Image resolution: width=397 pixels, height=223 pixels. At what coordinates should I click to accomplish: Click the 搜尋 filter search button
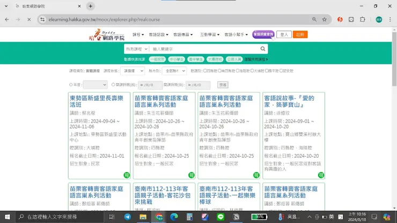(x=223, y=85)
